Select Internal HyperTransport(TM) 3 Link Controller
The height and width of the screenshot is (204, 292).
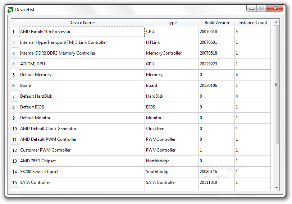(82, 42)
